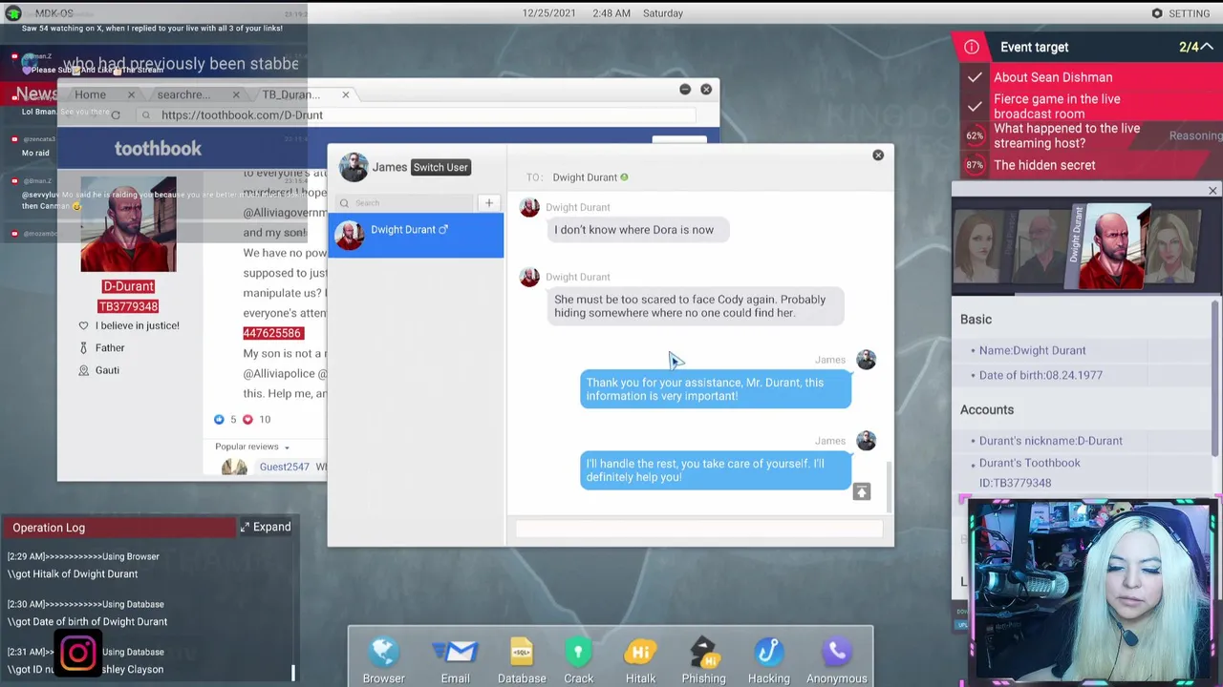Click the Hitalk chat scrollbar
1223x687 pixels.
890,487
